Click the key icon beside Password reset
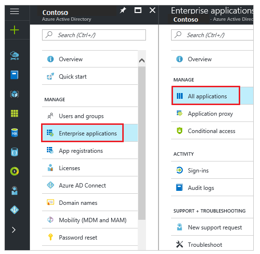The height and width of the screenshot is (254, 260). pos(50,237)
